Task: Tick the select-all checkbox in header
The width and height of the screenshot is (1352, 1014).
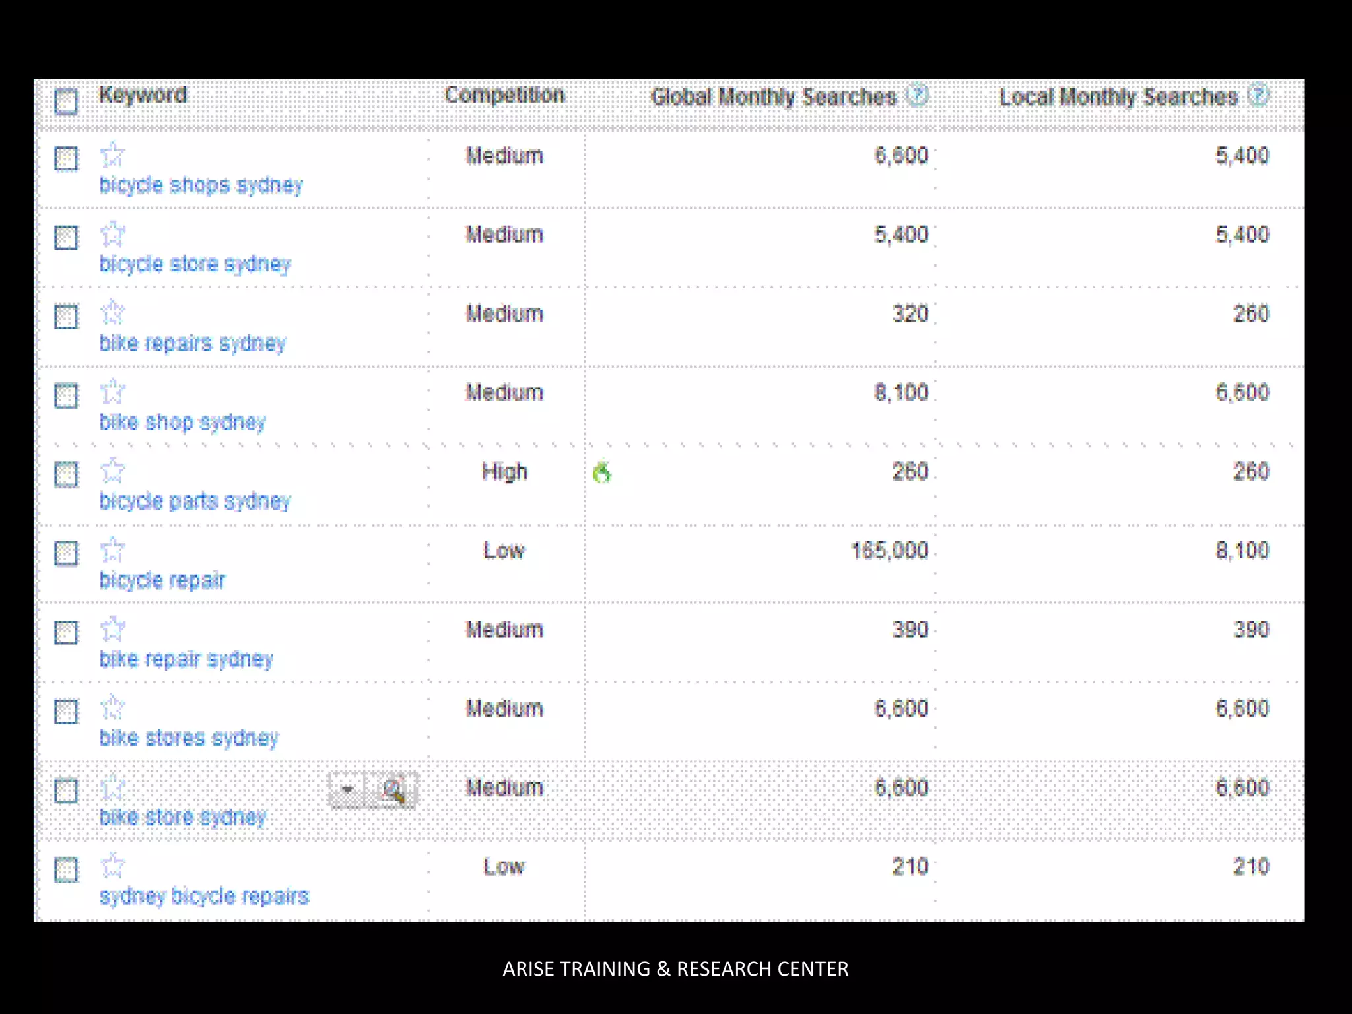Action: tap(66, 102)
